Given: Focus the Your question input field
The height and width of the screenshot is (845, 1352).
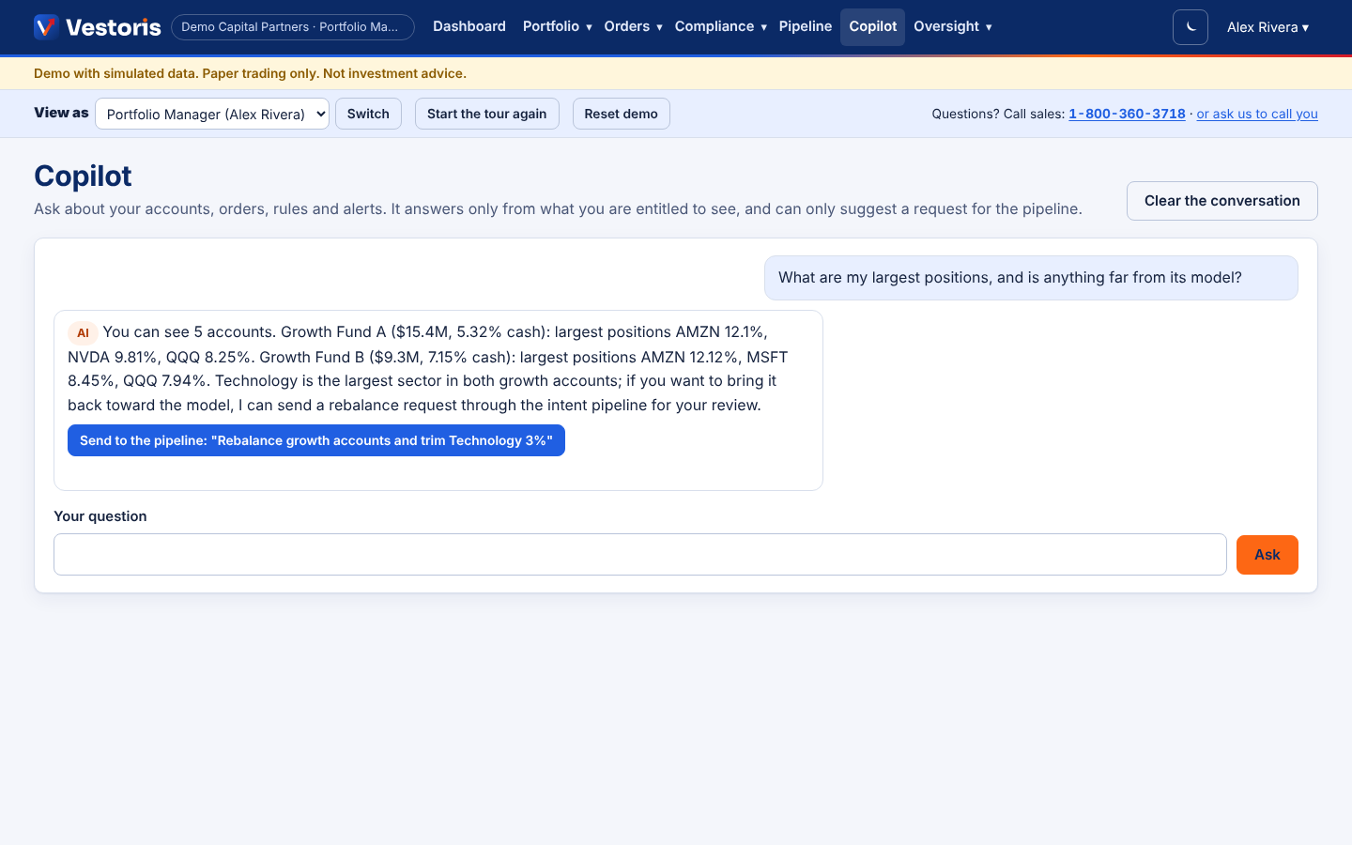Looking at the screenshot, I should coord(640,555).
